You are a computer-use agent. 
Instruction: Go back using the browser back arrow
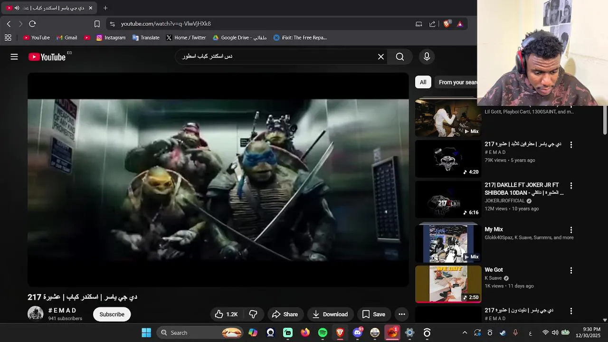pos(9,24)
